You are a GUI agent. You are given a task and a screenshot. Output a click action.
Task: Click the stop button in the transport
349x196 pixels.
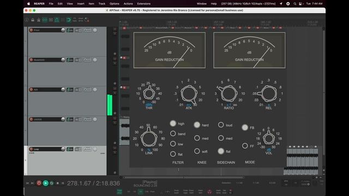58,183
